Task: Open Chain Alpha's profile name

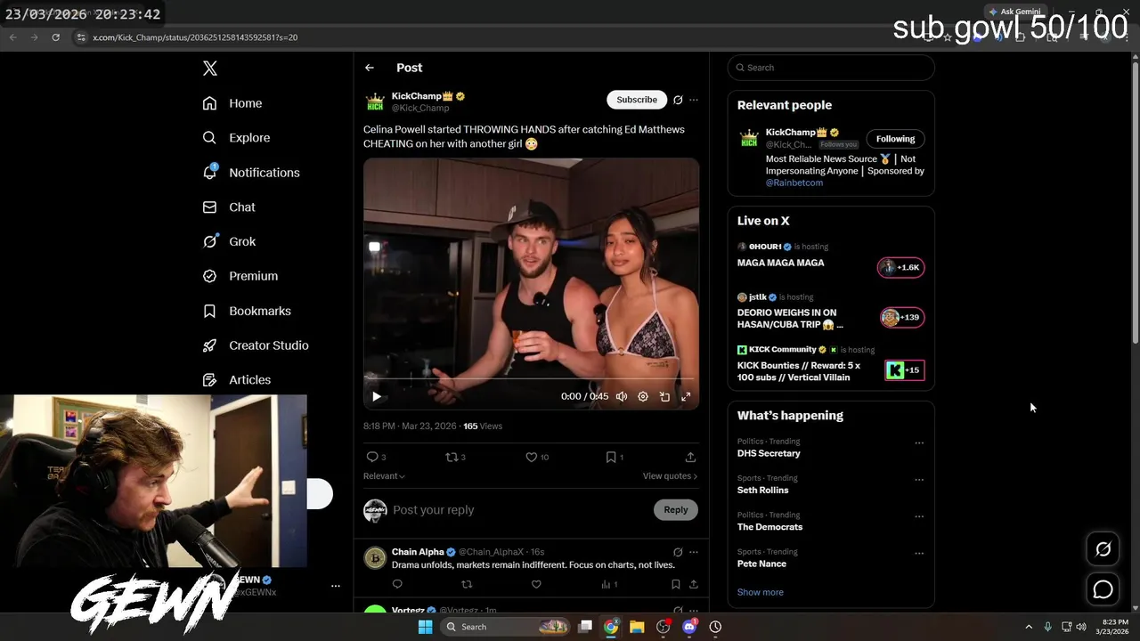Action: (418, 552)
